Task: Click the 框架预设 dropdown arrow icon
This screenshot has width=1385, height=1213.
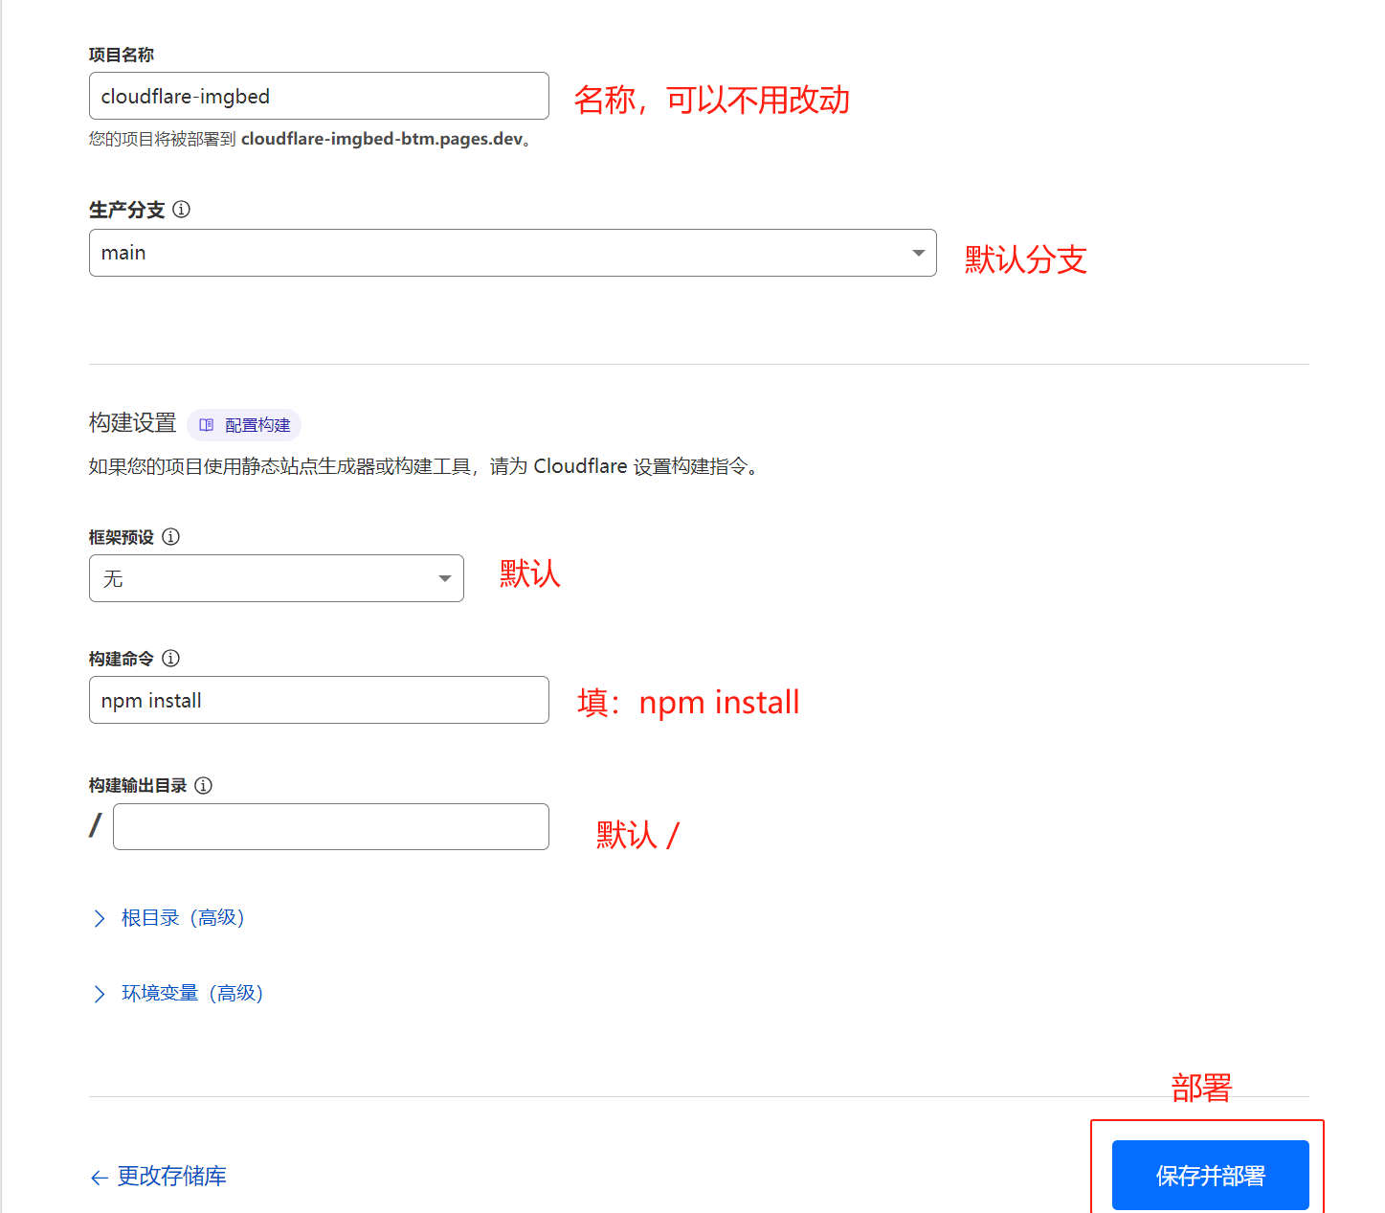Action: pos(443,578)
